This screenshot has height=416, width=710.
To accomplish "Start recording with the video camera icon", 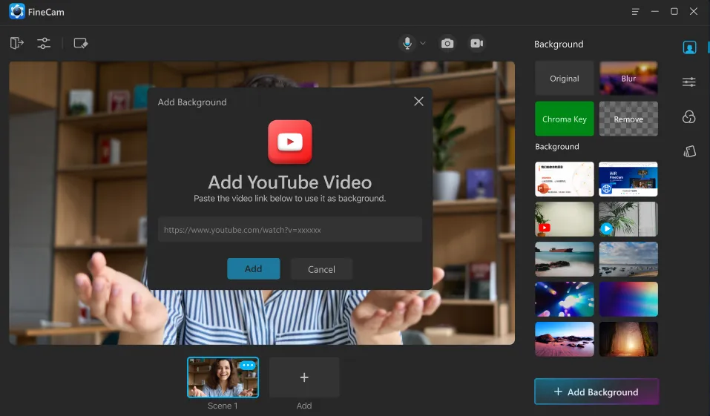I will pos(477,43).
